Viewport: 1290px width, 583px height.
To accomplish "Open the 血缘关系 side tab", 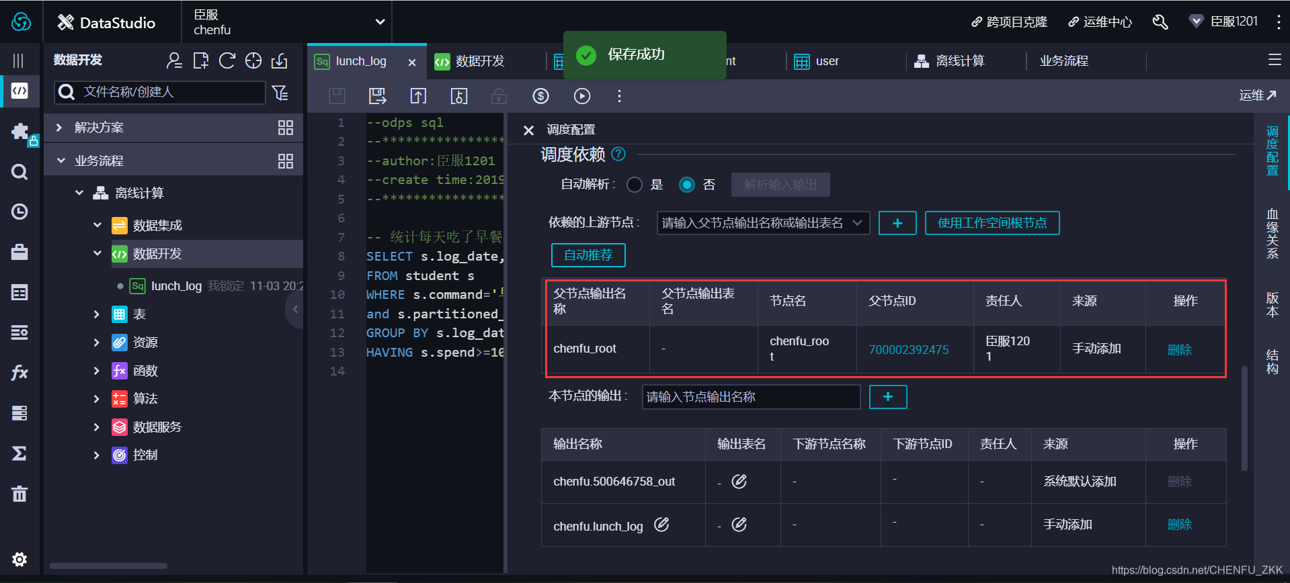I will pyautogui.click(x=1273, y=234).
